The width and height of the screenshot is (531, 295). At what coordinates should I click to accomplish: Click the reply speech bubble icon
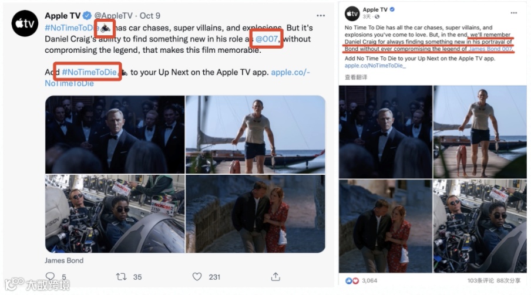50,276
